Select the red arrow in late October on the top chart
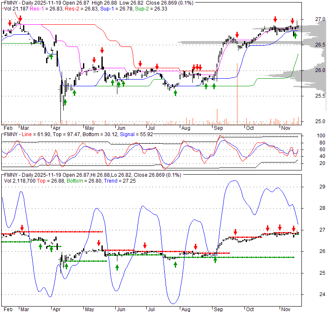Screen dimensions: 327x312 point(275,19)
